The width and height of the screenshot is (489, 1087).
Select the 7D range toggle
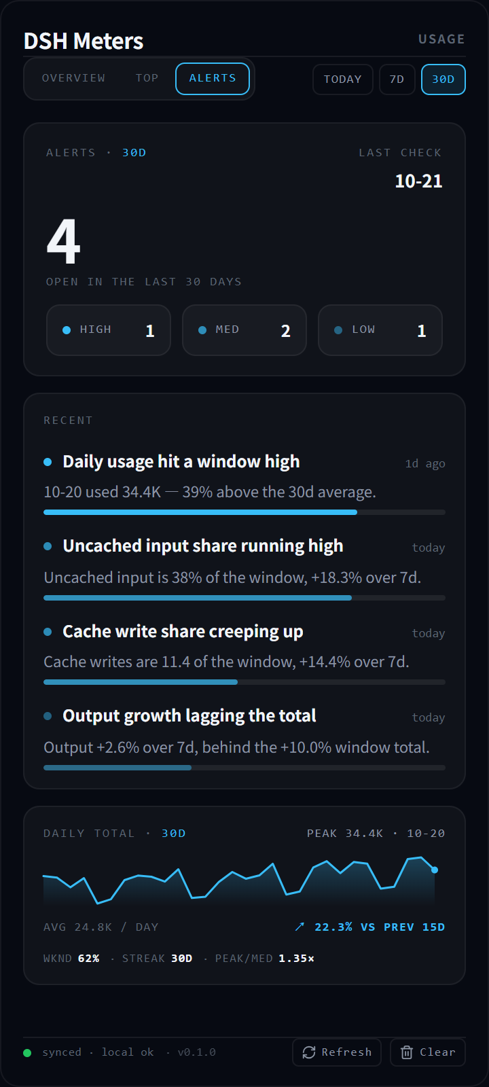tap(397, 79)
